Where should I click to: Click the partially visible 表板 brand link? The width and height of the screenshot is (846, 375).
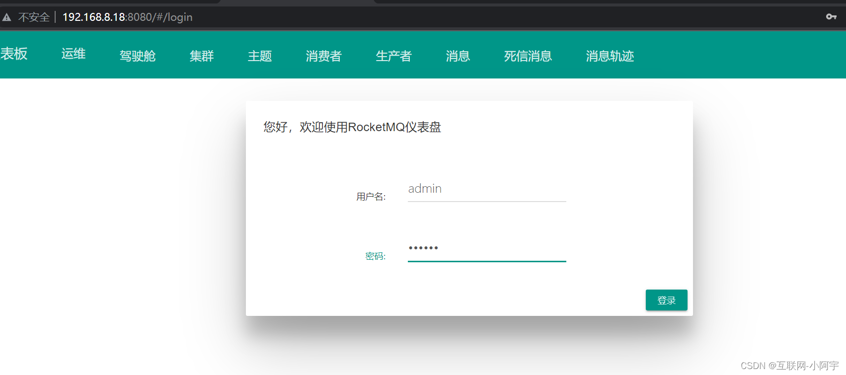(14, 54)
